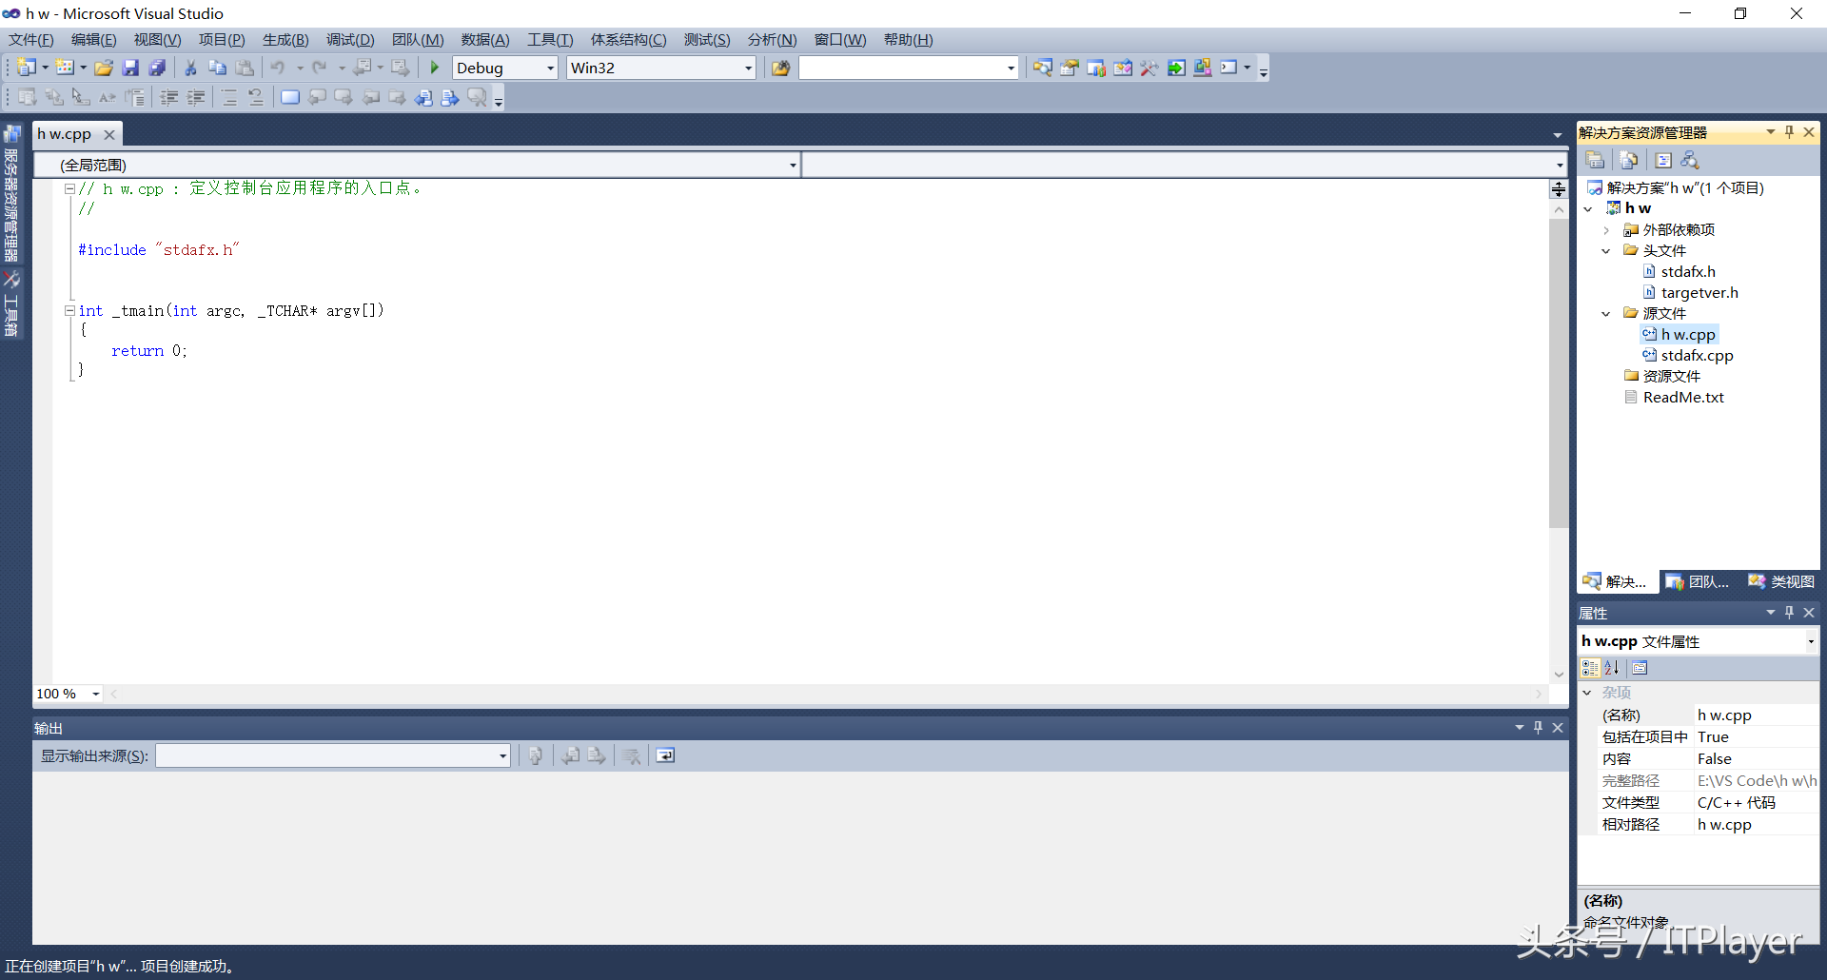Image resolution: width=1827 pixels, height=980 pixels.
Task: Collapse the 杂项 property category
Action: [x=1587, y=693]
